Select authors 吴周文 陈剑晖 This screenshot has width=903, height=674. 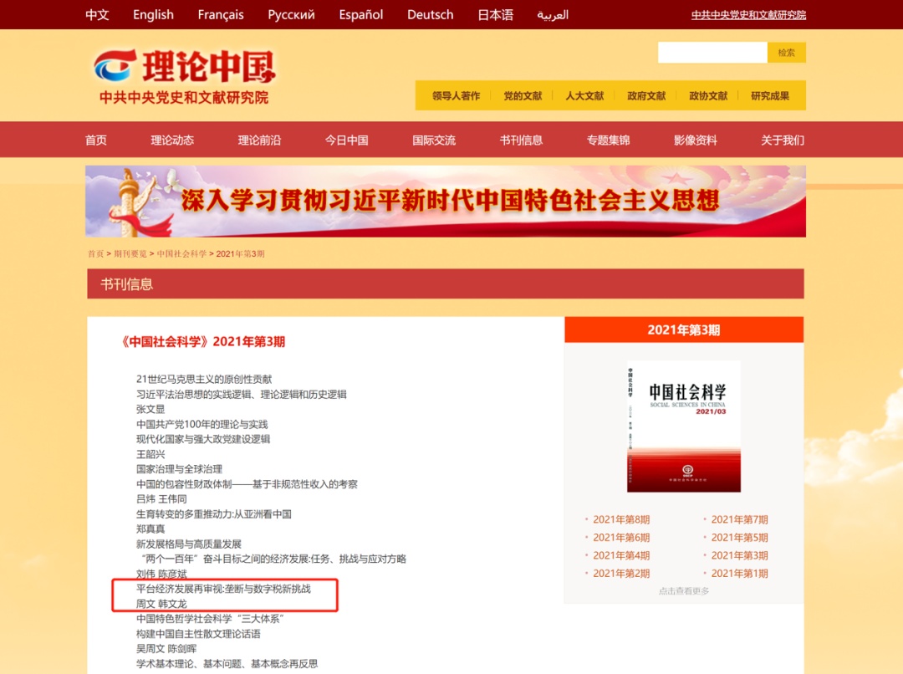166,649
